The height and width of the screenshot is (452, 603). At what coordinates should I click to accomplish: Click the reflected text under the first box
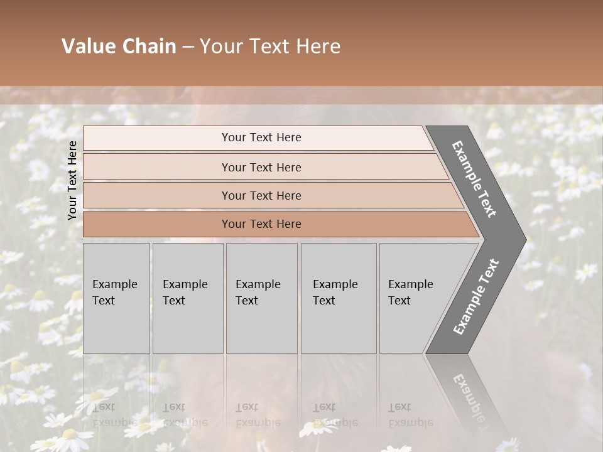[x=115, y=416]
